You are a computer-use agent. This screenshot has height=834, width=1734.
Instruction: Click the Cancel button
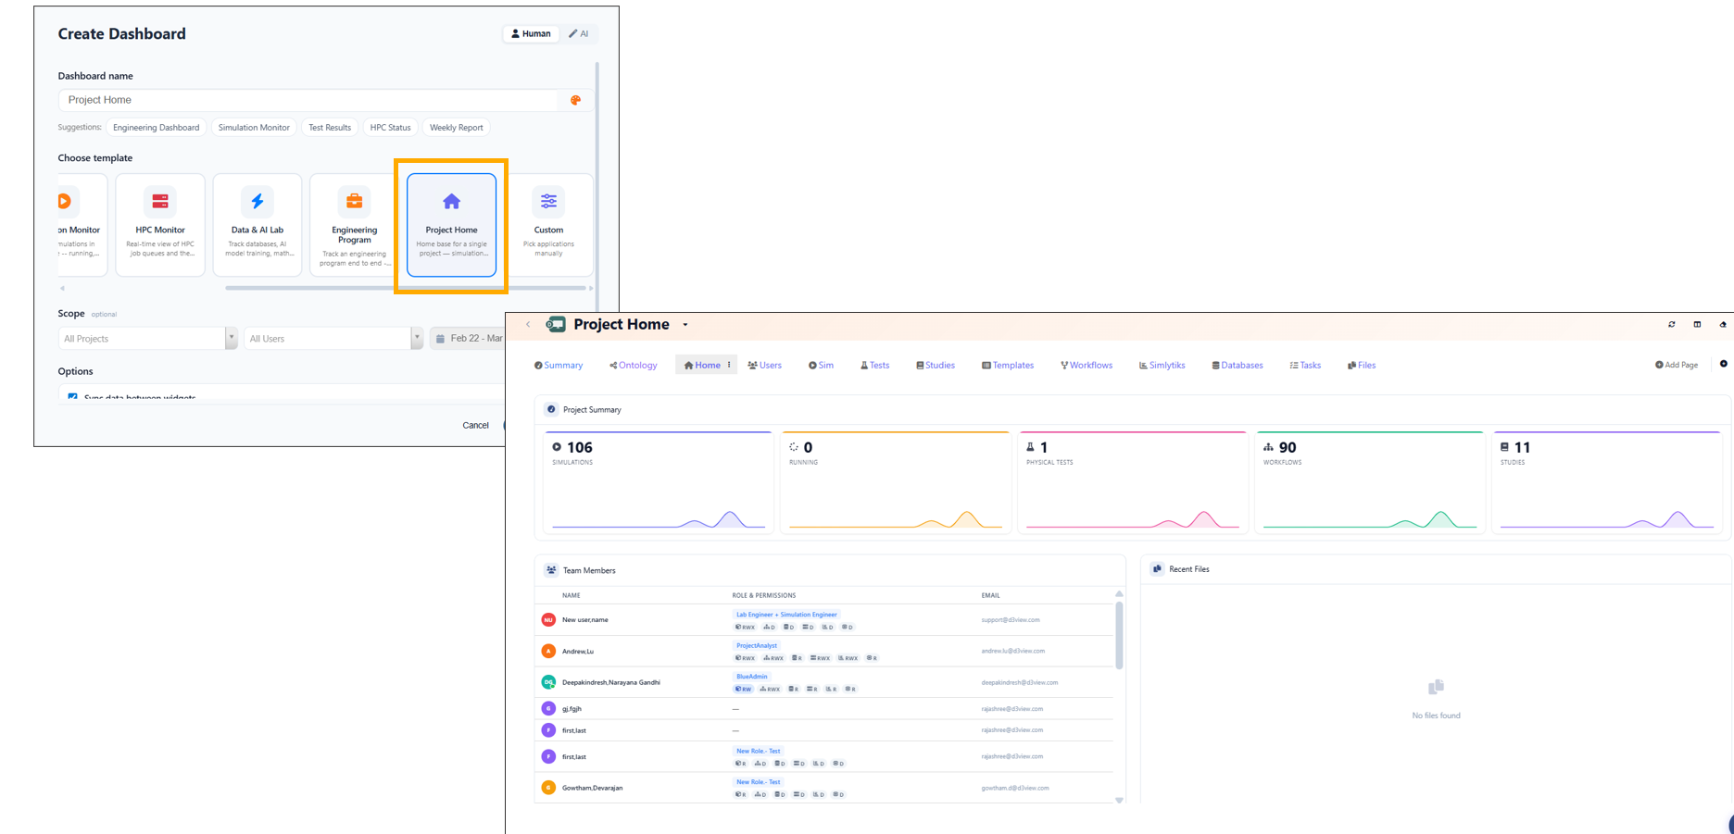(x=475, y=426)
